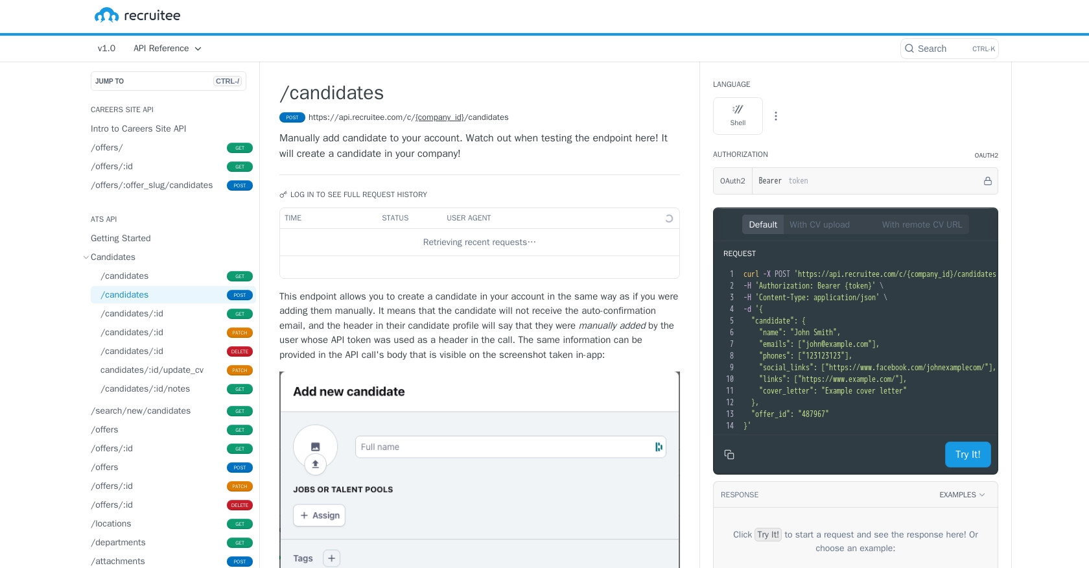Open Intro to Careers Site API
1089x568 pixels.
click(138, 129)
